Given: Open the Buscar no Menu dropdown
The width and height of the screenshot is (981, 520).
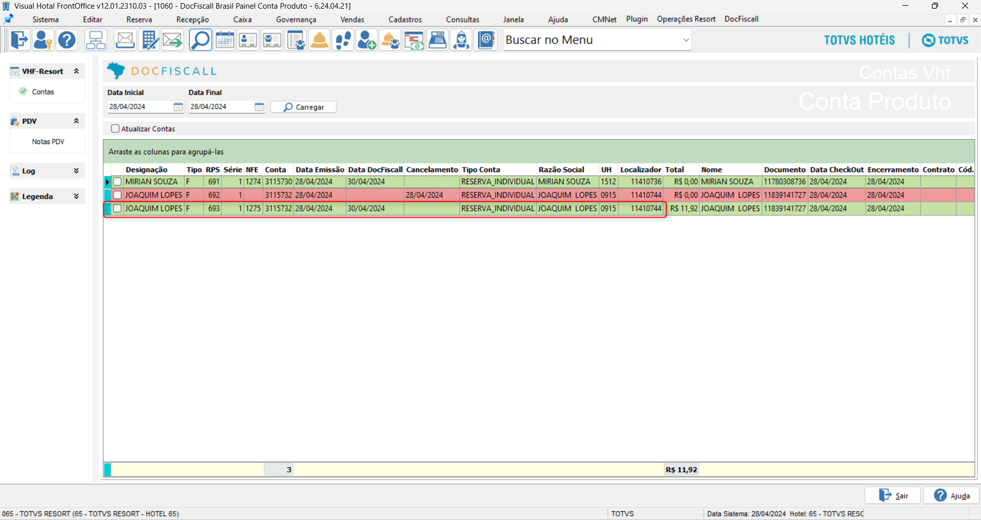Looking at the screenshot, I should coord(686,40).
